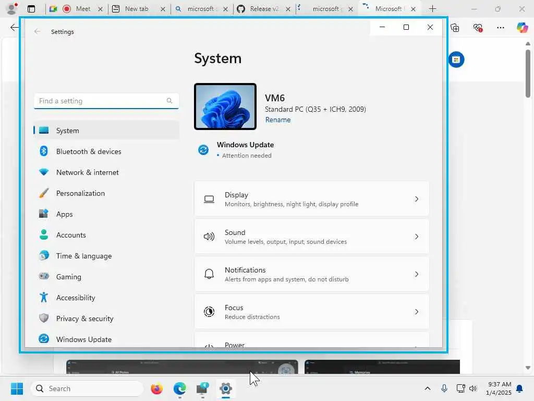Open the Edge tab actions menu icon
The height and width of the screenshot is (401, 534).
coord(31,9)
